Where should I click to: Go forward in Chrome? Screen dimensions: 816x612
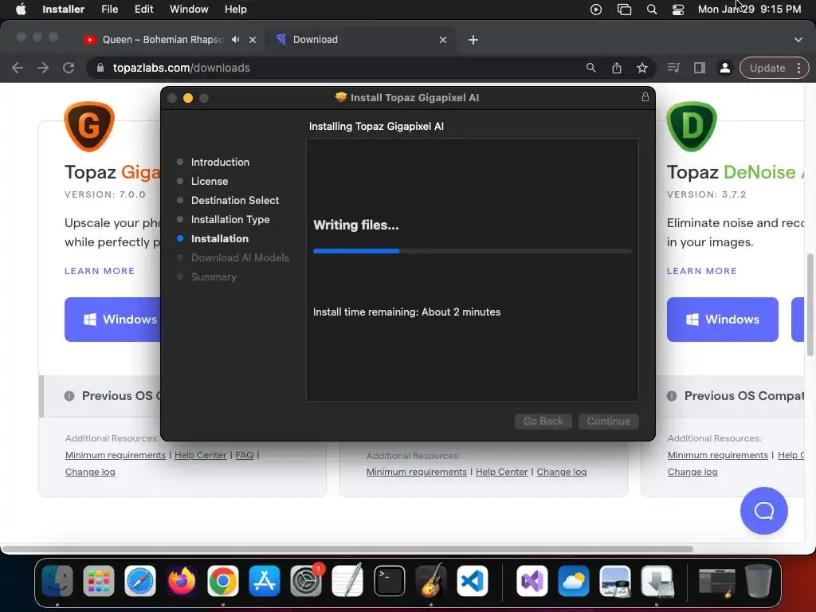[x=43, y=68]
